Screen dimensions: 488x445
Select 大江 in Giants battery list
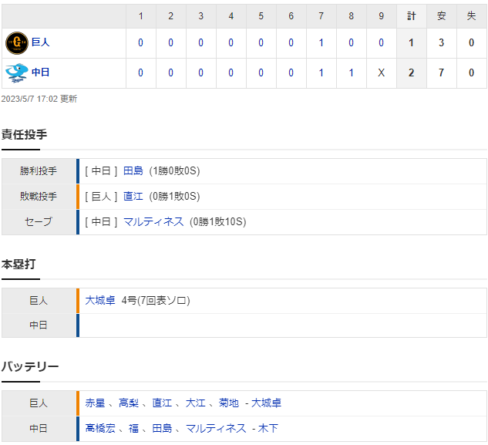(196, 403)
